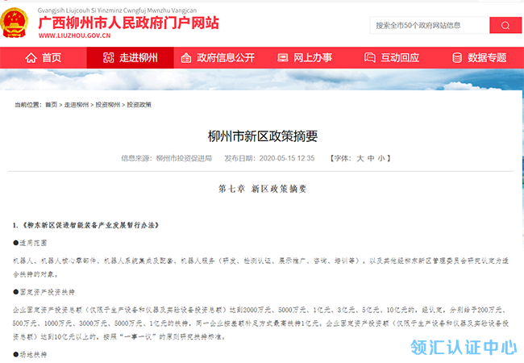Click the bullet heading 适用范围

click(x=33, y=243)
